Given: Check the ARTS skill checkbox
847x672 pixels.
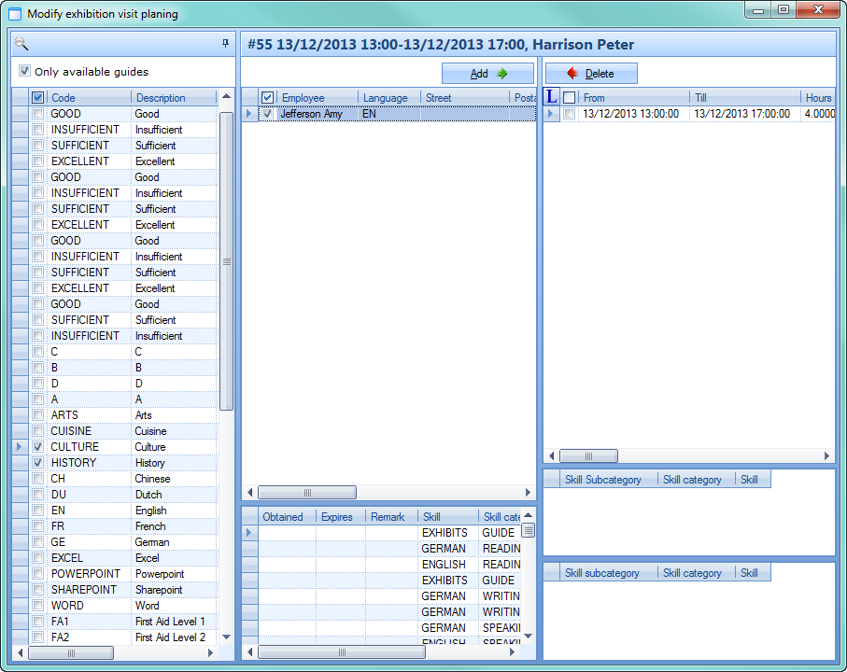Looking at the screenshot, I should coord(37,415).
